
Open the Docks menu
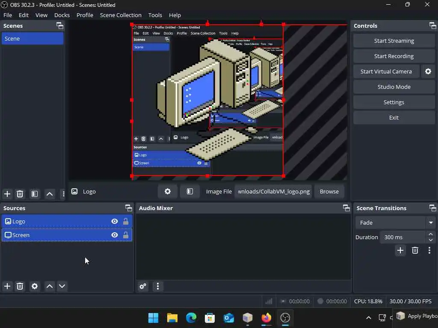point(62,15)
